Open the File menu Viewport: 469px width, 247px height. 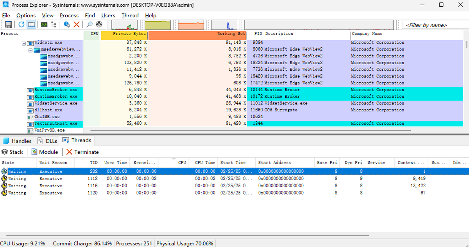pyautogui.click(x=6, y=16)
